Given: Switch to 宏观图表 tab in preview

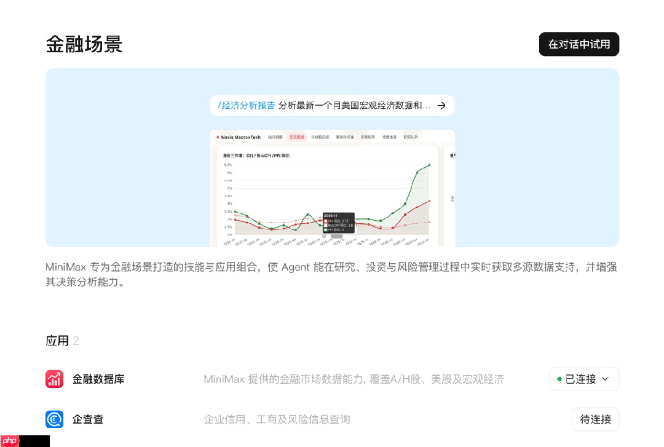Looking at the screenshot, I should coord(297,137).
